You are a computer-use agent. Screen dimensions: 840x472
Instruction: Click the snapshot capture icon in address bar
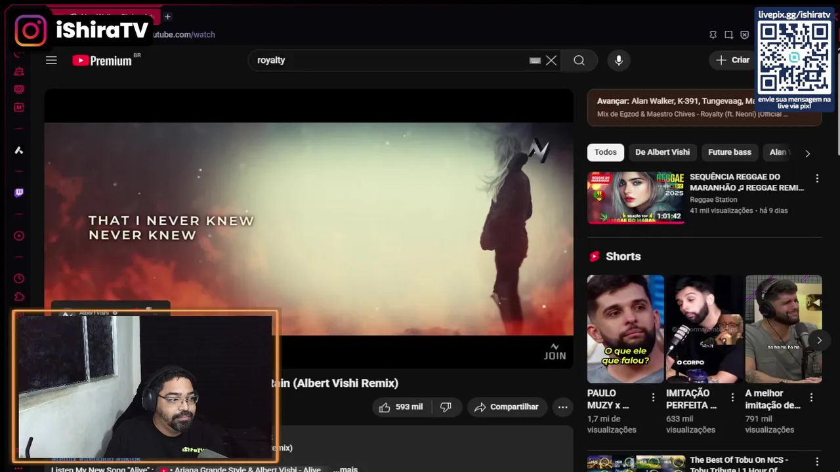728,35
